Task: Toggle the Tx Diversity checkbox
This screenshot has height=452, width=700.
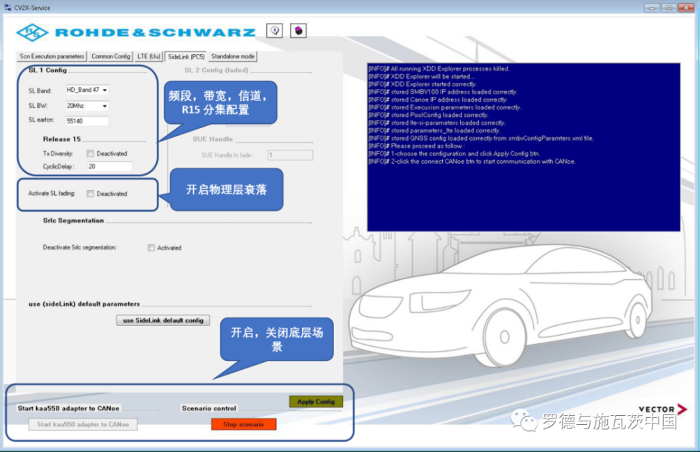Action: [x=90, y=153]
